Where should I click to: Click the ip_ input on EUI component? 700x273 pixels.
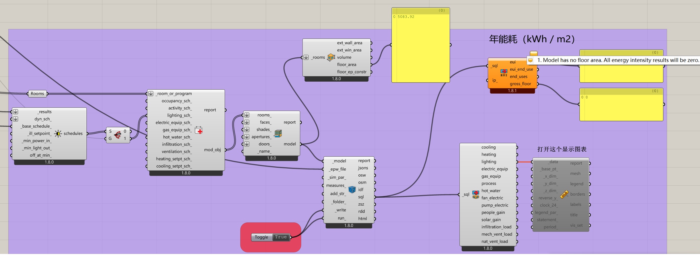tap(495, 80)
